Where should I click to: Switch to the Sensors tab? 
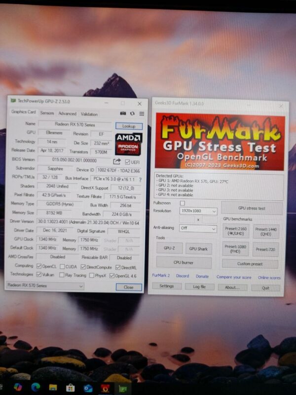(x=47, y=113)
